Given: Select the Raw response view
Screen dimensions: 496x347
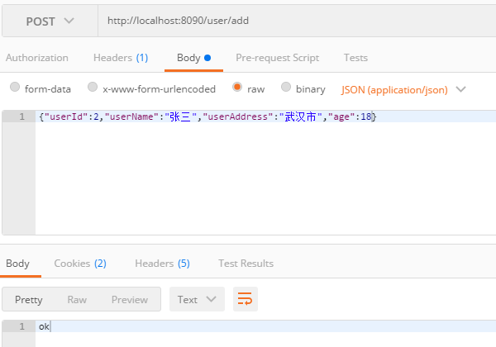Looking at the screenshot, I should tap(77, 300).
